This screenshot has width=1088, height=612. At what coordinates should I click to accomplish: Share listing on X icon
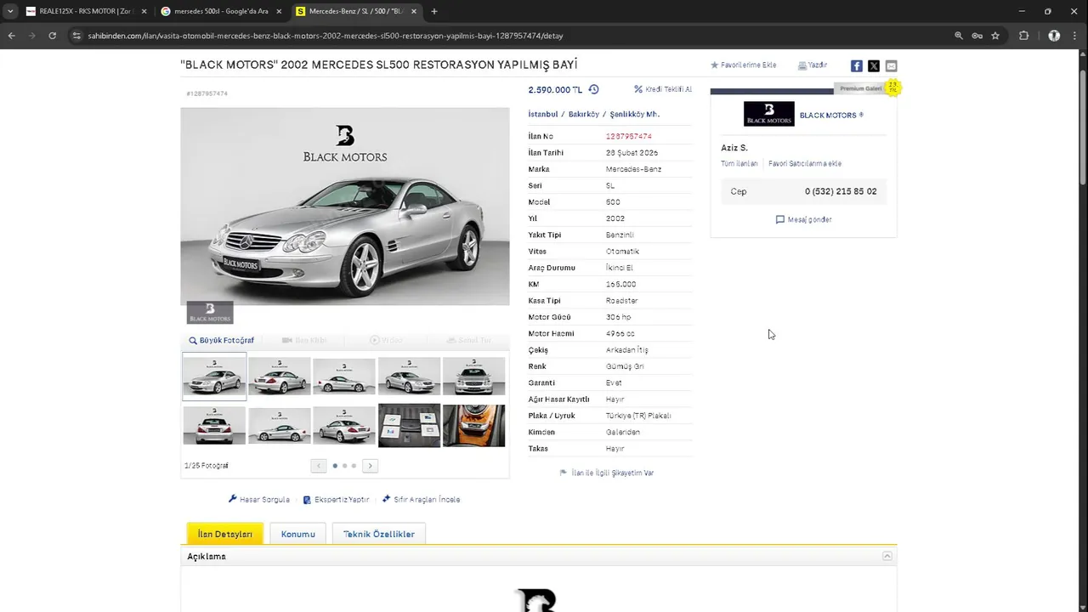tap(874, 65)
